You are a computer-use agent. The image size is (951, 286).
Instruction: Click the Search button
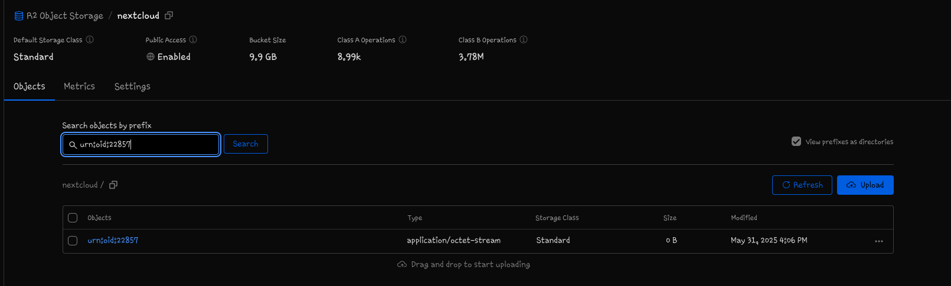246,144
